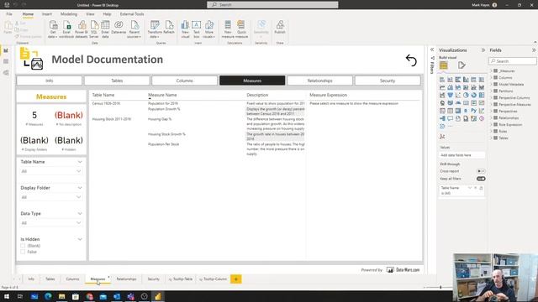Click the back arrow on the report header
This screenshot has height=302, width=538.
411,60
